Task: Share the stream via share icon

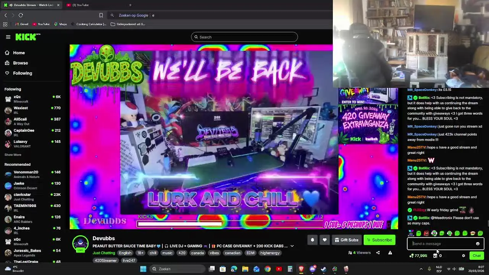Action: click(x=378, y=252)
